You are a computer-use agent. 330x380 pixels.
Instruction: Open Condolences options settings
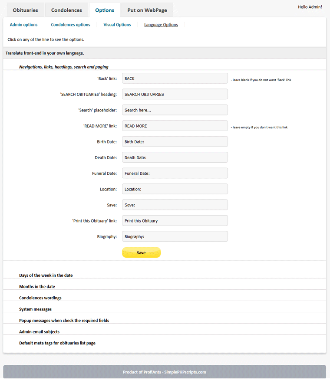click(x=70, y=25)
